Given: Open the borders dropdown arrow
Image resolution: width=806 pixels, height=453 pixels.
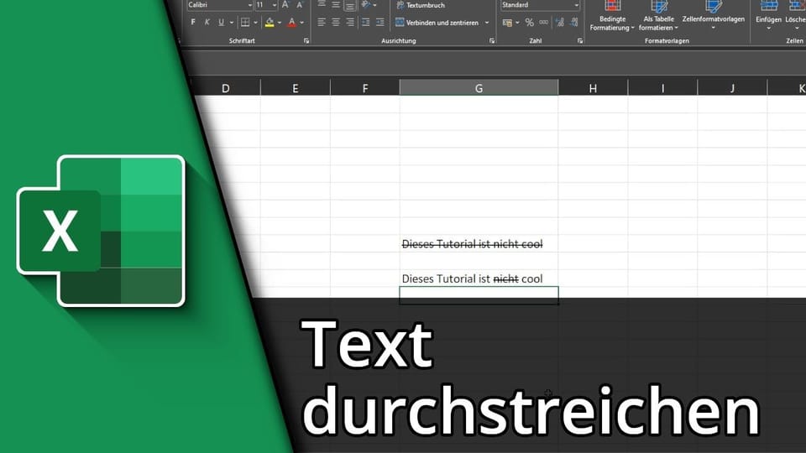Looking at the screenshot, I should tap(255, 23).
